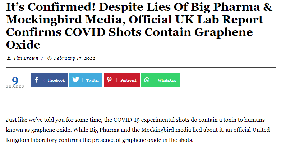Share the article via Facebook label
The height and width of the screenshot is (148, 281).
tap(56, 80)
